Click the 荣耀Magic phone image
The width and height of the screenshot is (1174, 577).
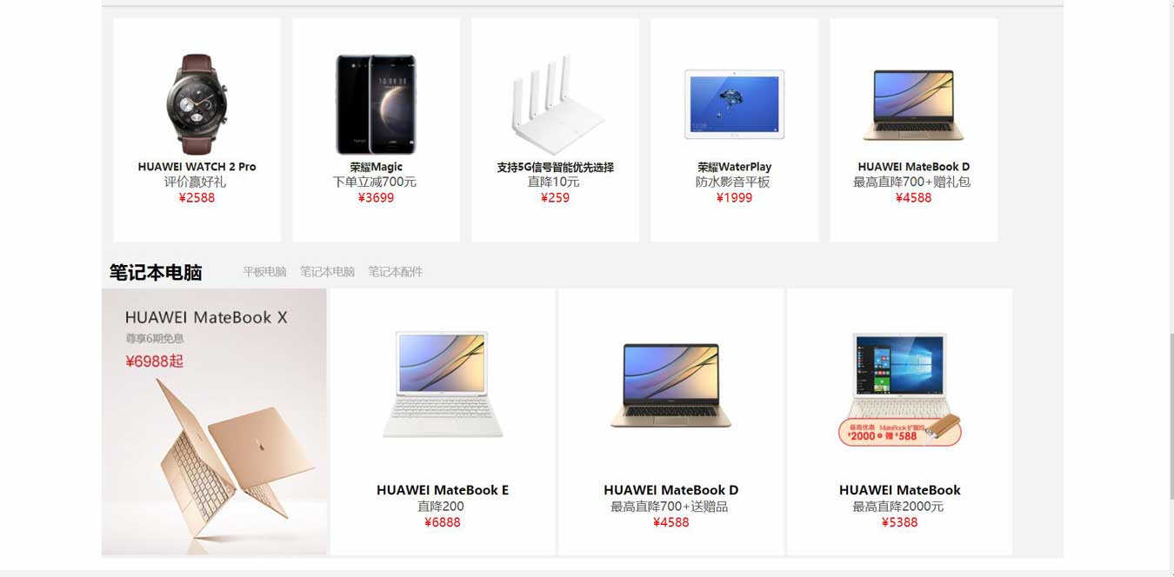(x=376, y=104)
